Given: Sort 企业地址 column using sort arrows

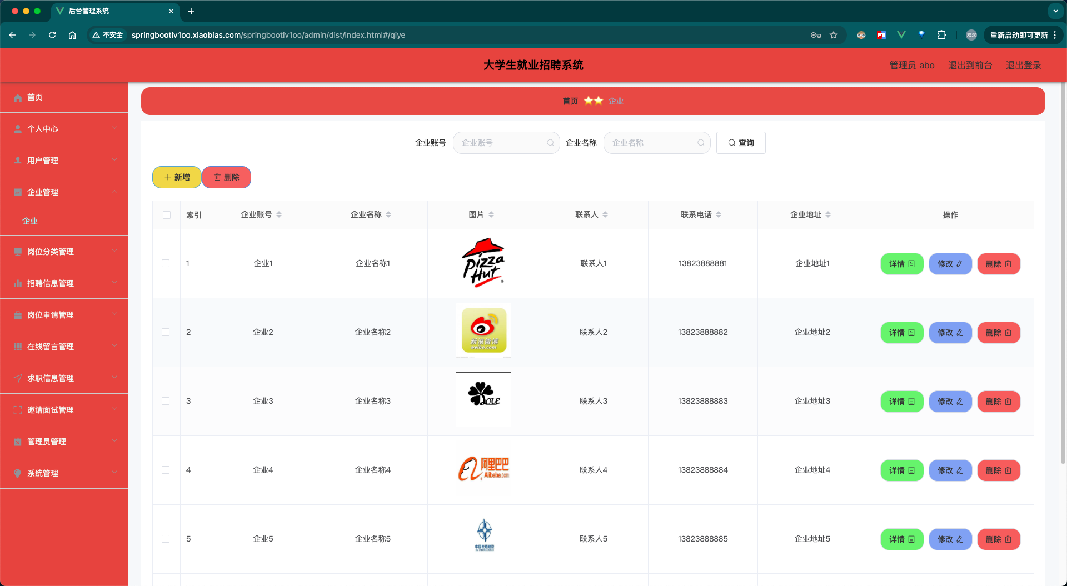Looking at the screenshot, I should tap(828, 214).
